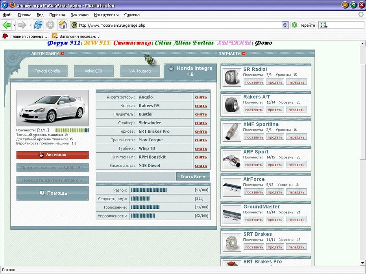Click снять for Max Torque transmission
The width and height of the screenshot is (366, 274).
click(x=201, y=140)
